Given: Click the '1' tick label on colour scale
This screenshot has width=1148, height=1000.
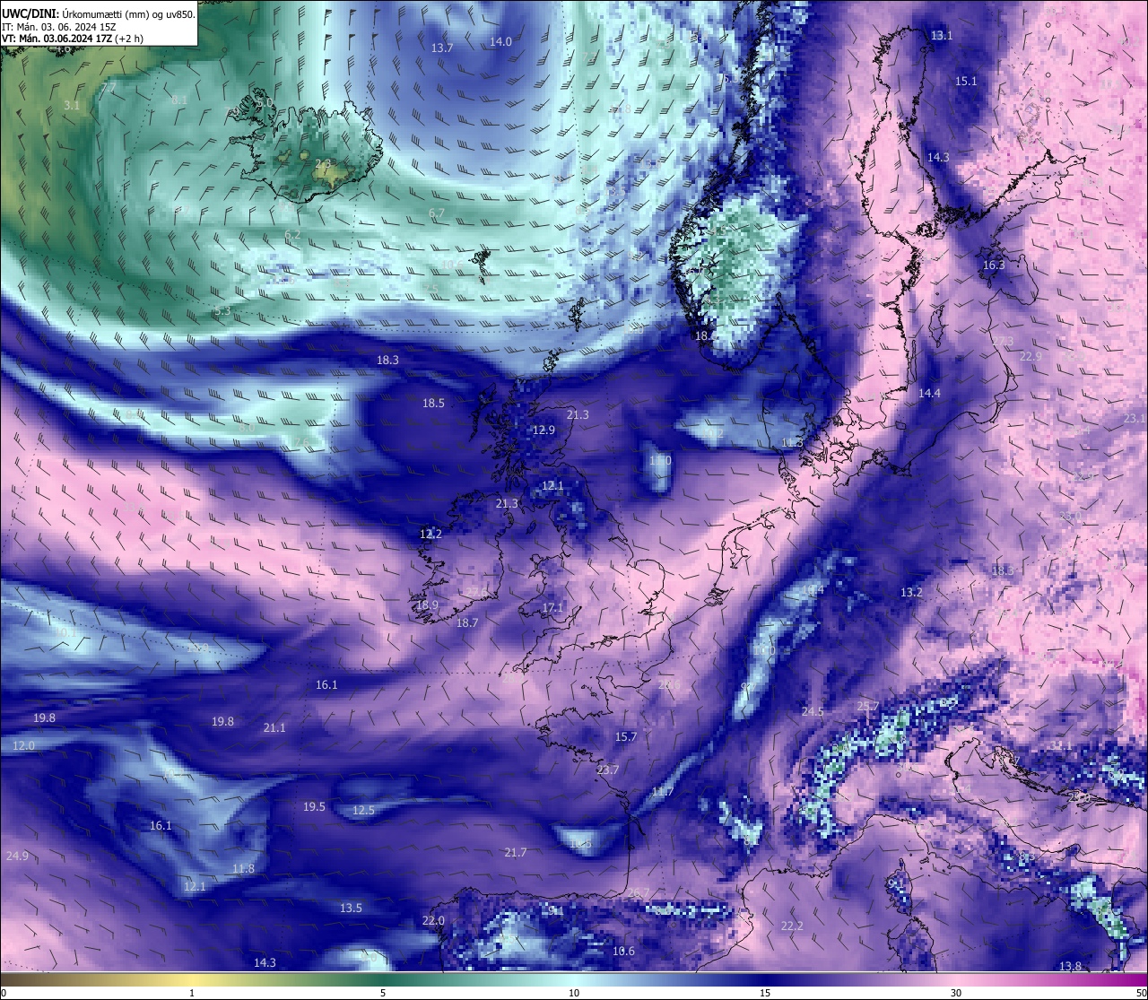Looking at the screenshot, I should click(192, 994).
